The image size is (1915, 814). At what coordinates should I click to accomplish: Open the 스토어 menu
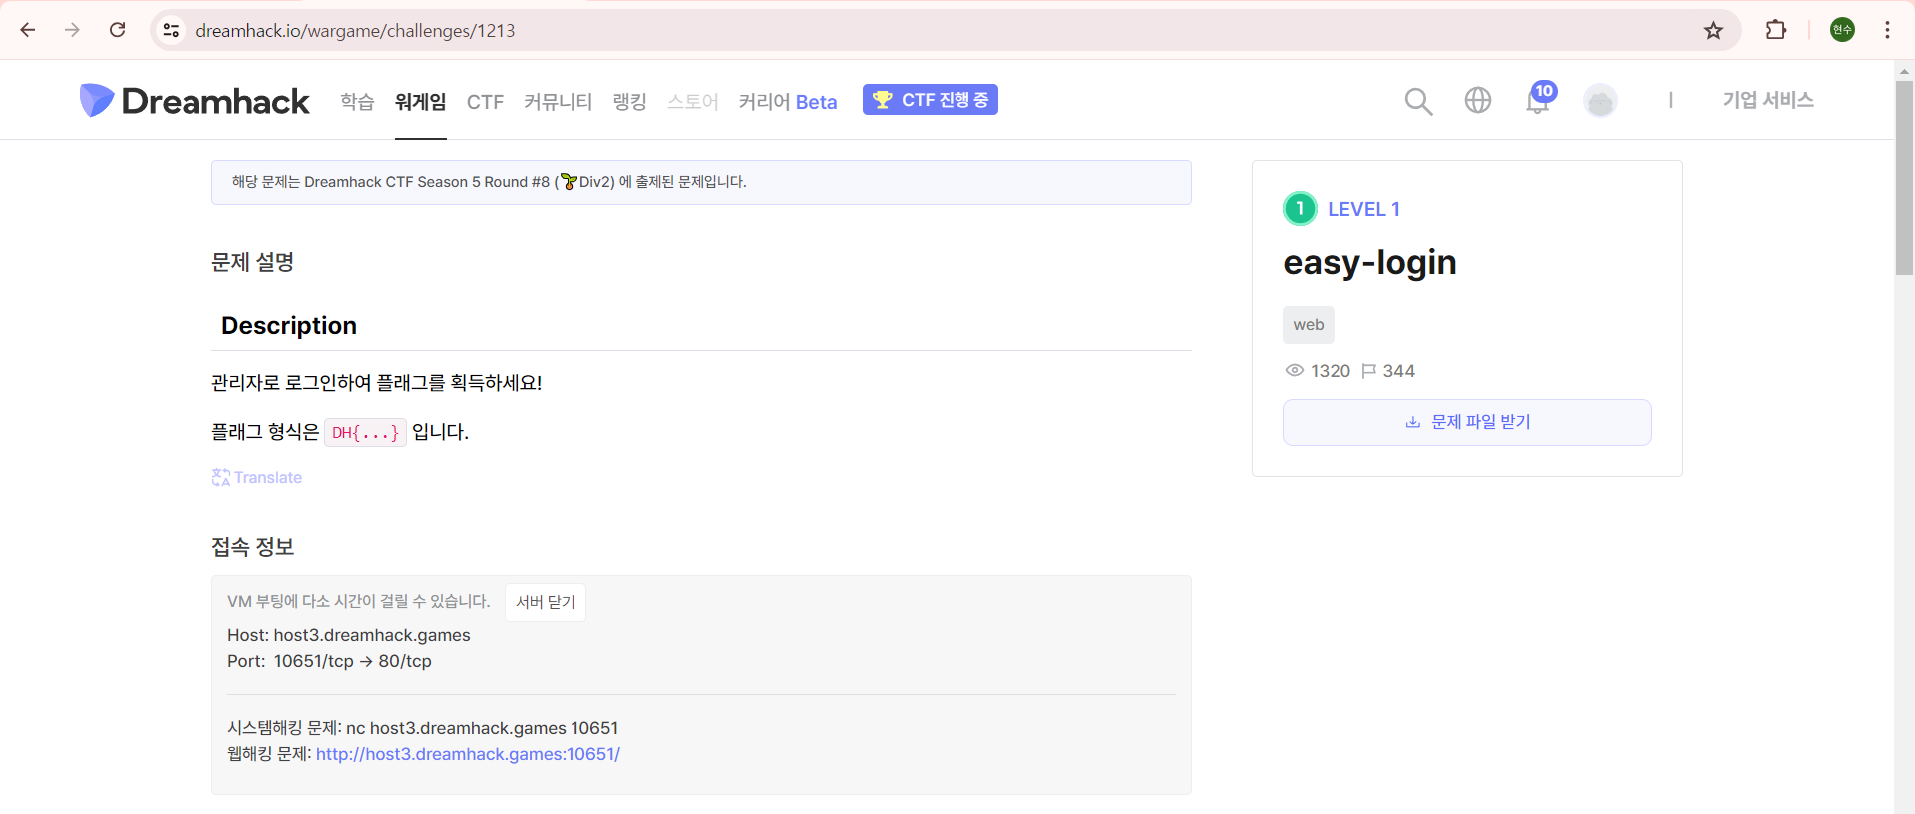click(x=692, y=101)
